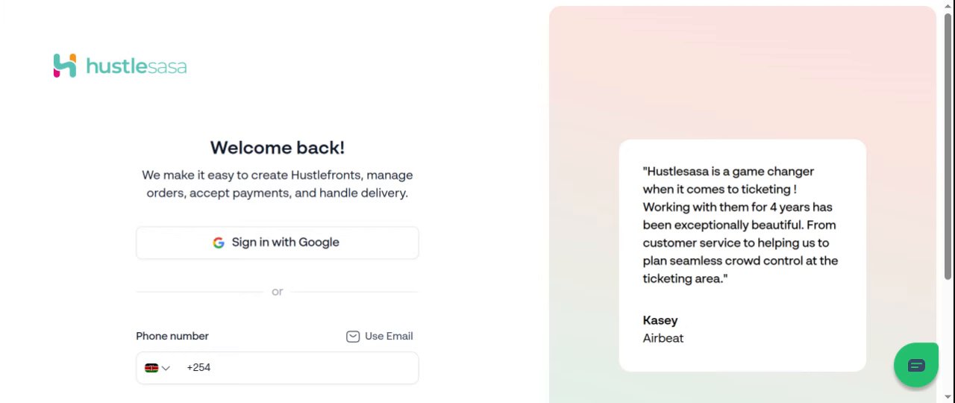The width and height of the screenshot is (955, 403).
Task: Click the Kasey author name
Action: pos(660,320)
